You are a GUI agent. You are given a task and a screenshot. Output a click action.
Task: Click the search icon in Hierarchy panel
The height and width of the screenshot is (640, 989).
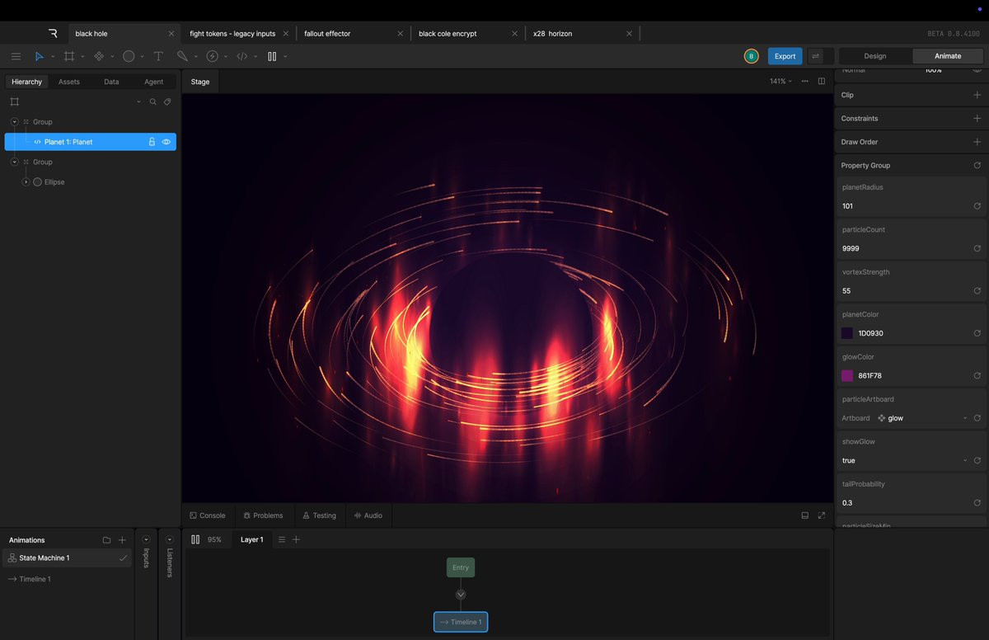152,102
